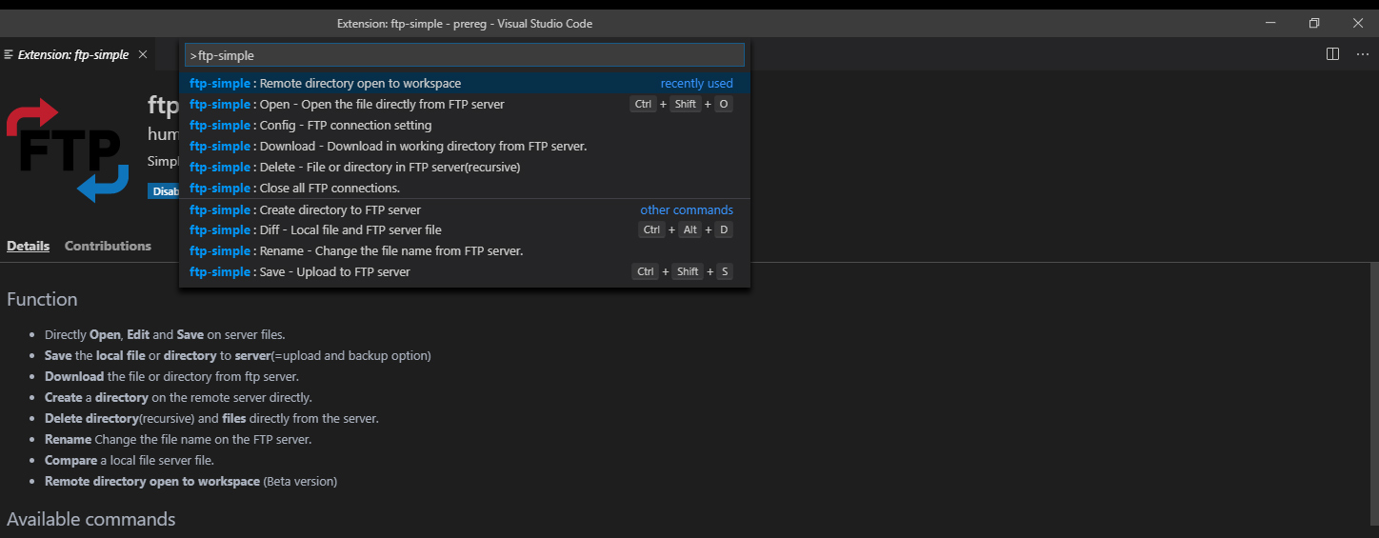The image size is (1379, 538).
Task: Click 'Create a directory on the remote server' line
Action: 178,398
